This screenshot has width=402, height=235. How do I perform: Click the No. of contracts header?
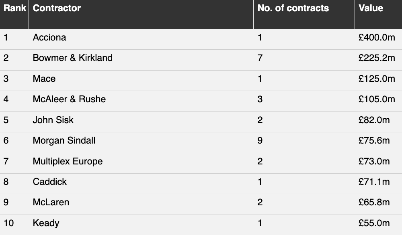tap(293, 8)
